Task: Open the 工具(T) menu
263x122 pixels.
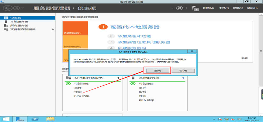Action: coord(224,8)
